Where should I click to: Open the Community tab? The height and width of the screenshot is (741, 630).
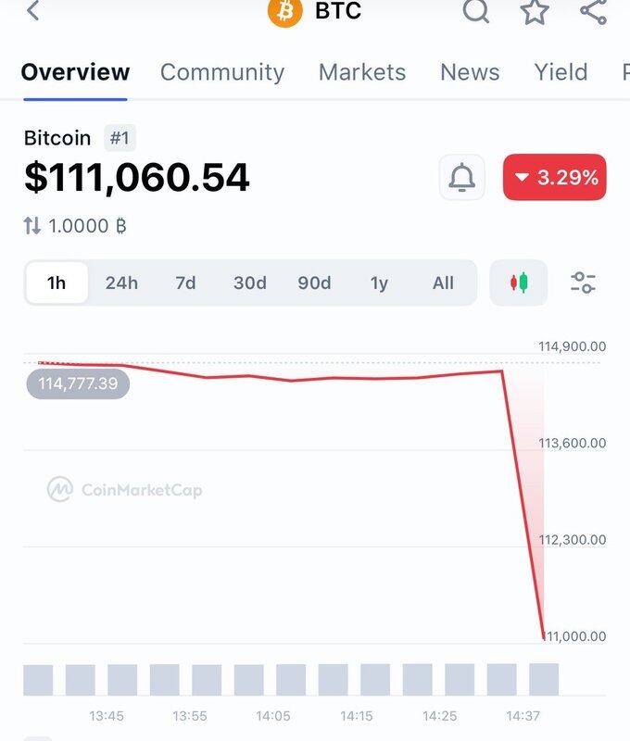(x=222, y=72)
